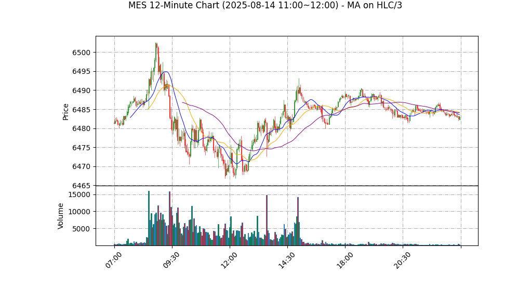Click the 15000 volume axis label
This screenshot has width=531, height=299.
79,194
